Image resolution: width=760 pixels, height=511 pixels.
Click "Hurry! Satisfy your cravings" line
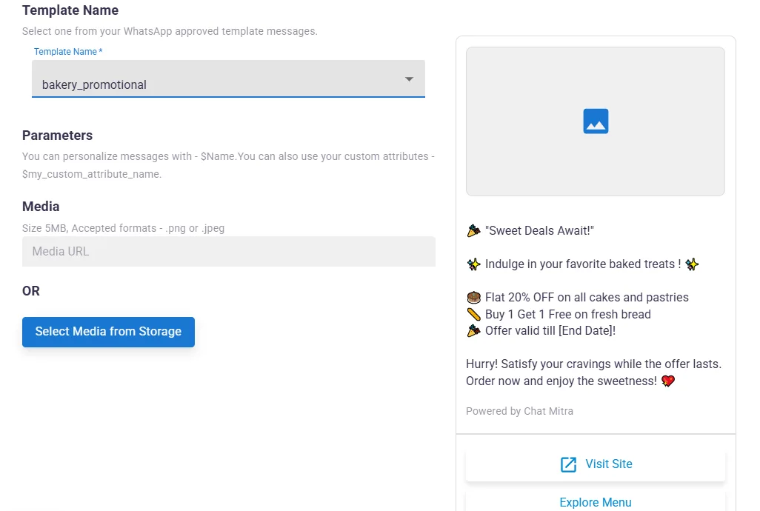click(x=594, y=364)
